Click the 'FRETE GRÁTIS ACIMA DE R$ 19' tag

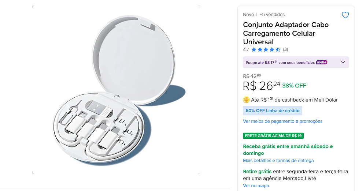tap(273, 136)
